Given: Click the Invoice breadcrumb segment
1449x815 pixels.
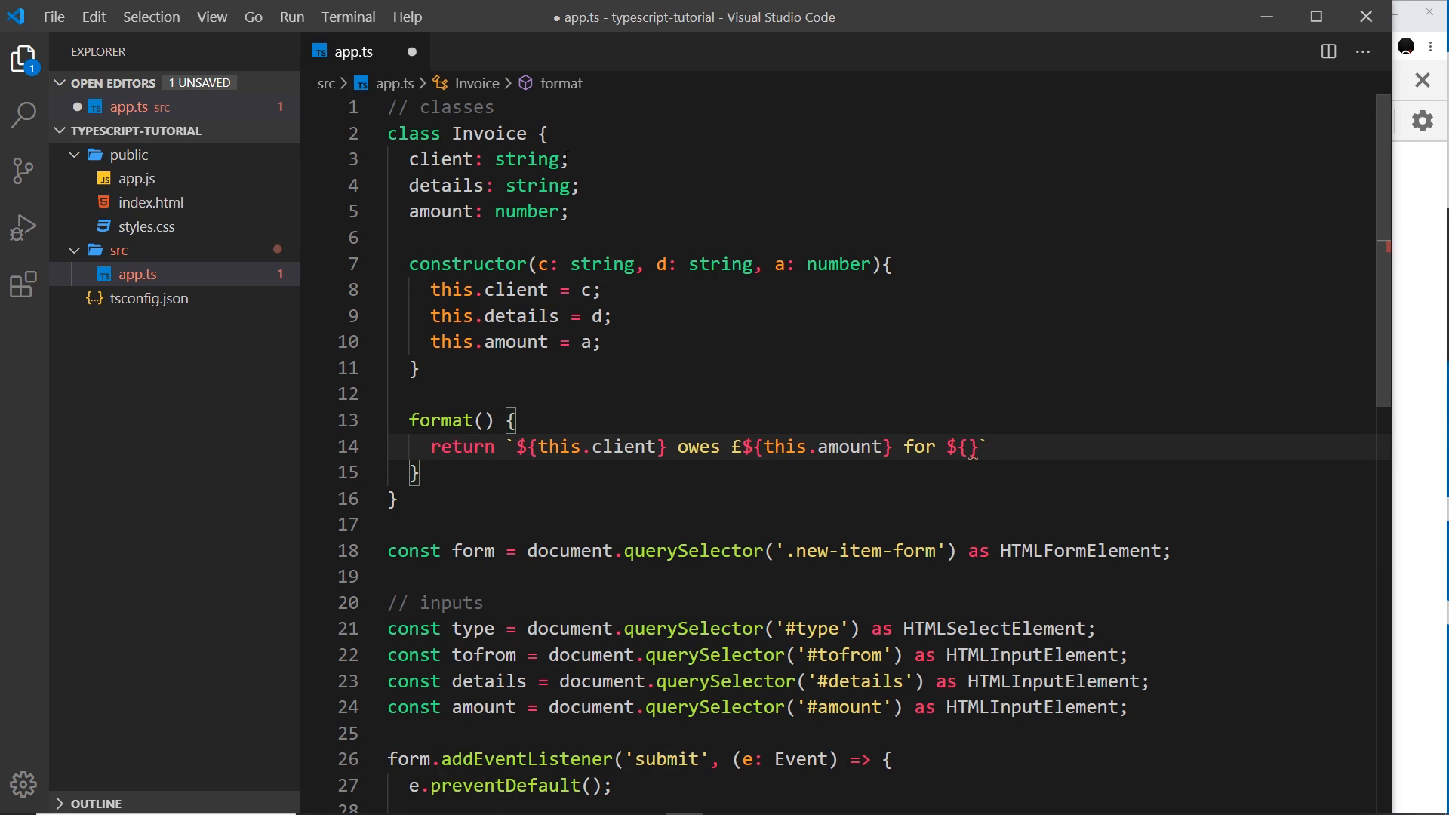Looking at the screenshot, I should click(477, 83).
